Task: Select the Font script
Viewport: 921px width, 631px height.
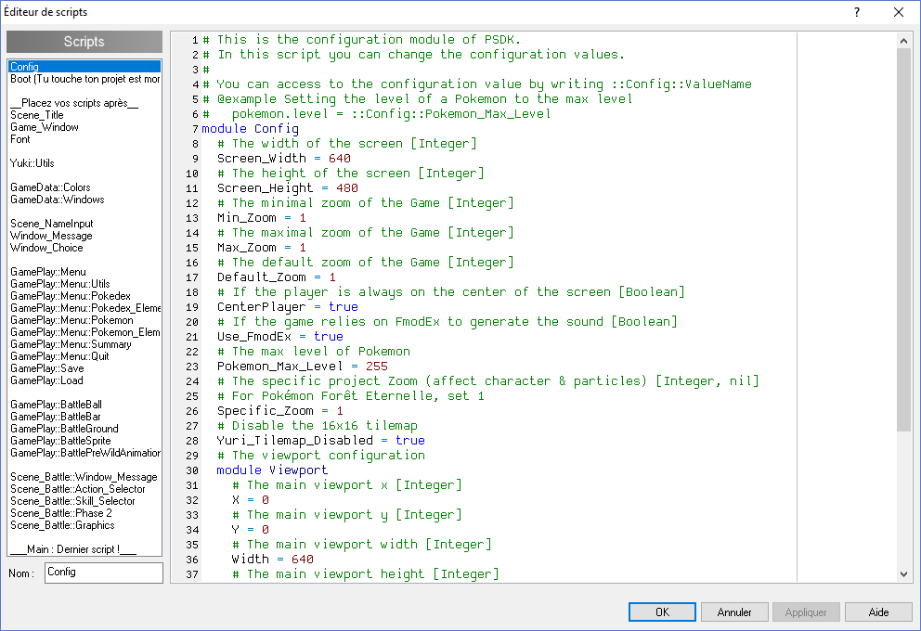Action: [84, 139]
